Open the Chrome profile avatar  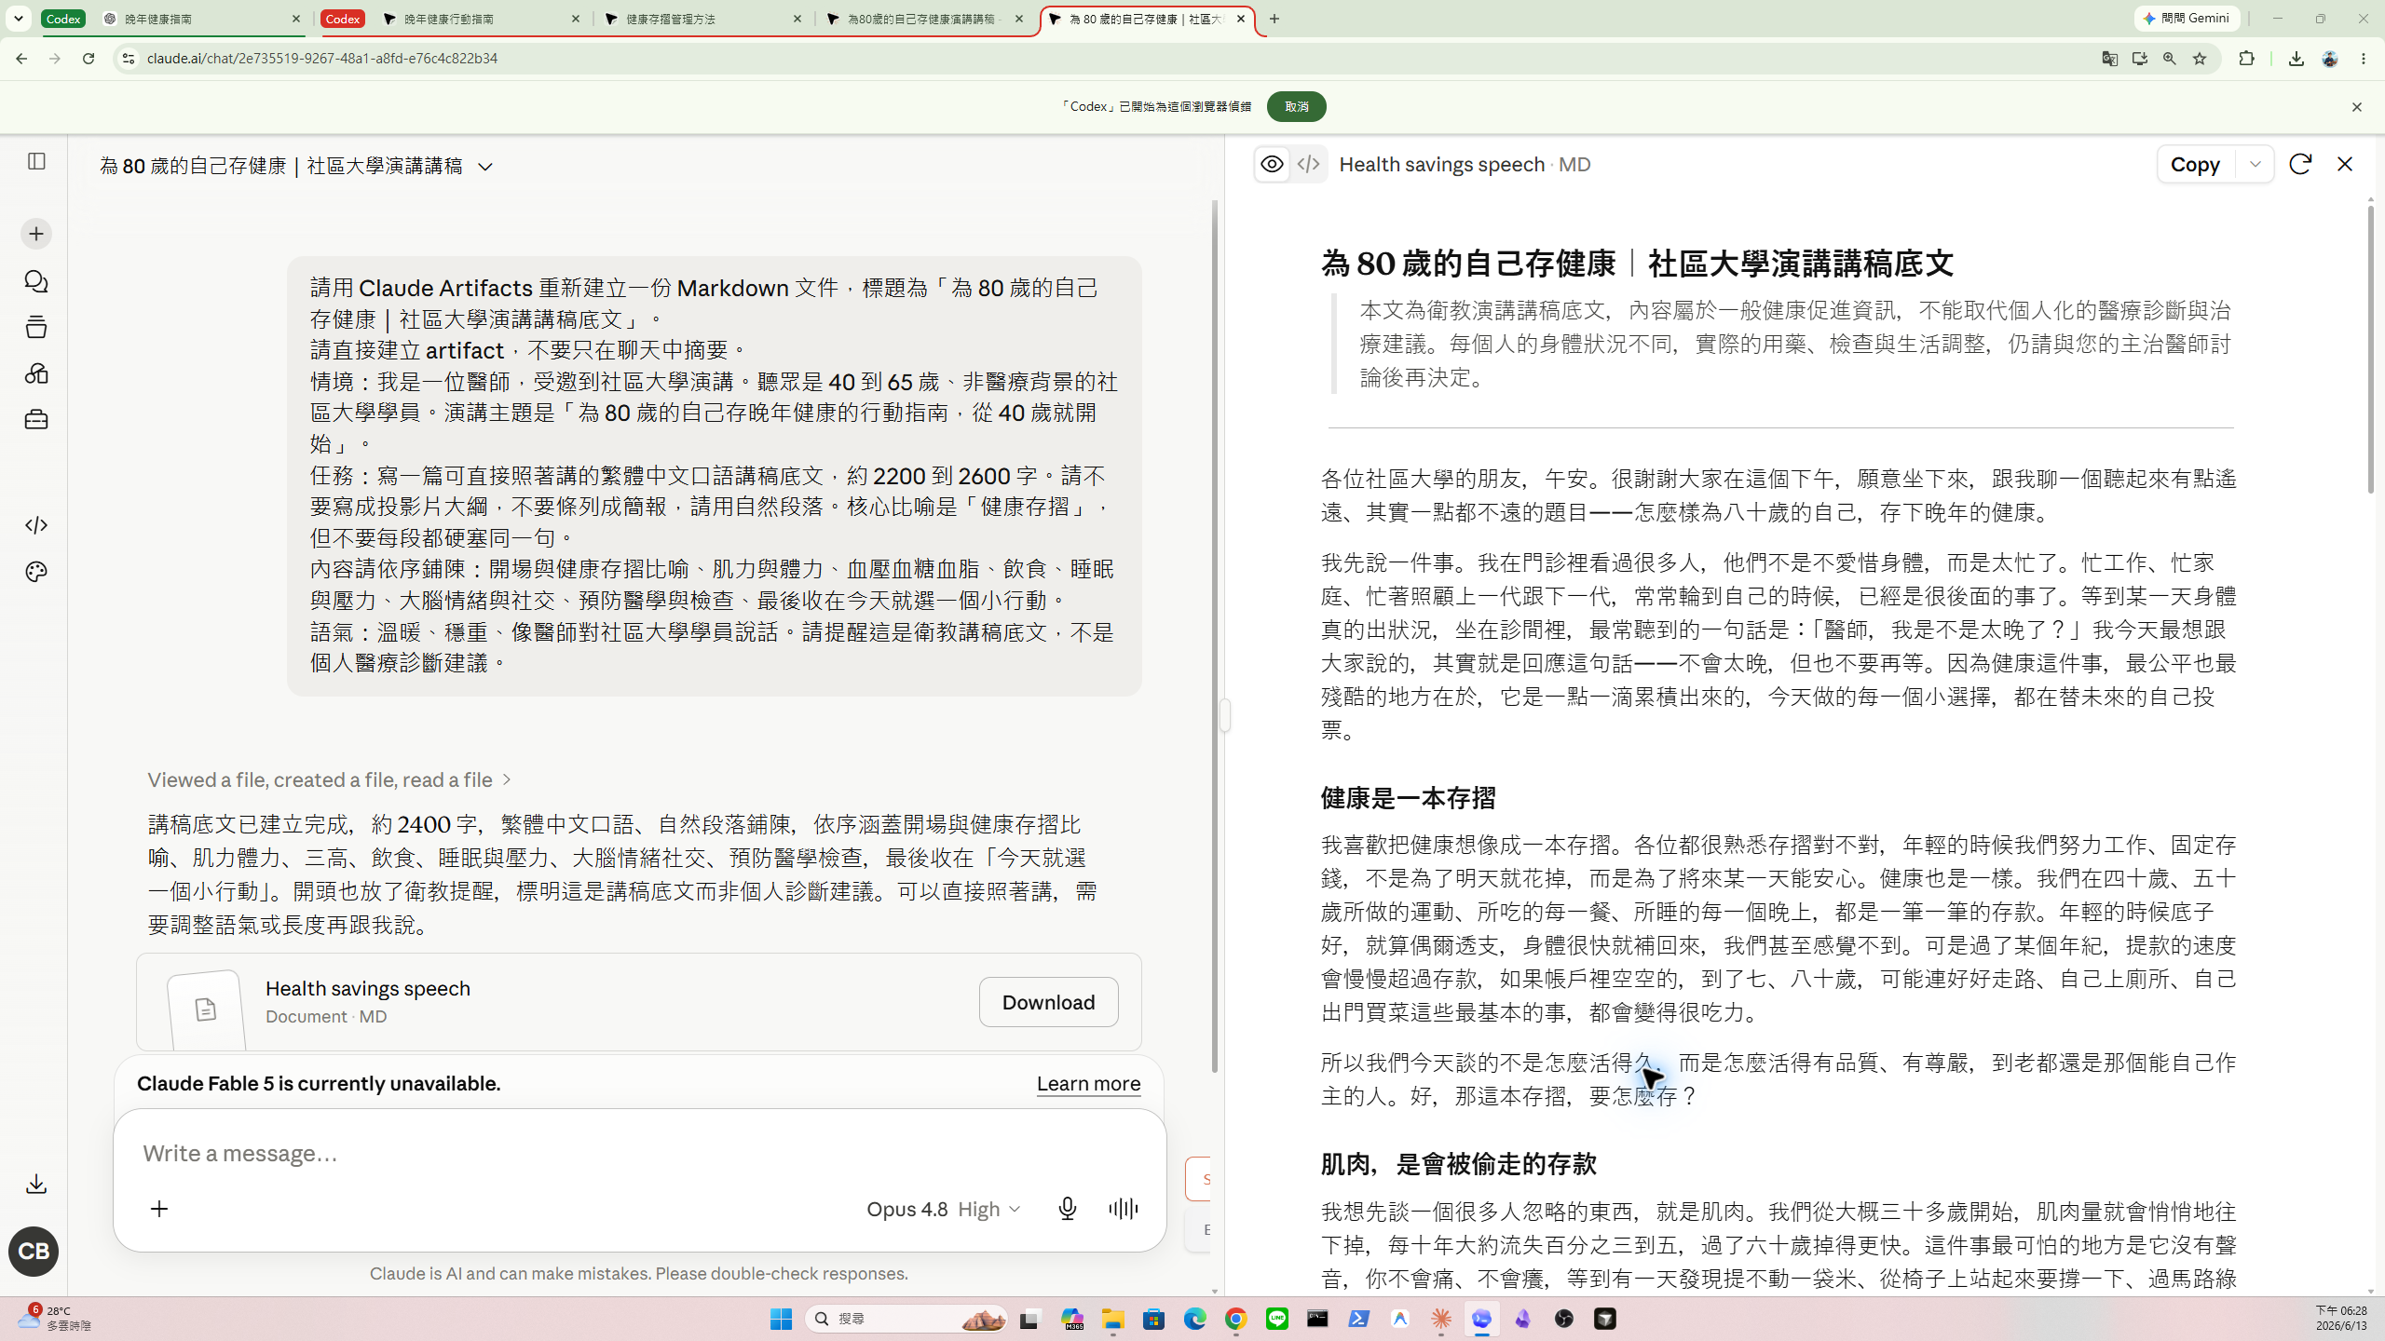2330,59
